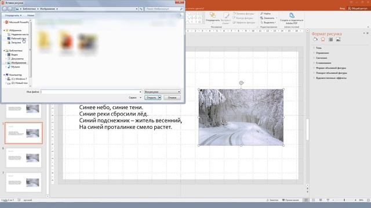Click the Select (Выделить) command
The height and width of the screenshot is (208, 371).
point(268,23)
